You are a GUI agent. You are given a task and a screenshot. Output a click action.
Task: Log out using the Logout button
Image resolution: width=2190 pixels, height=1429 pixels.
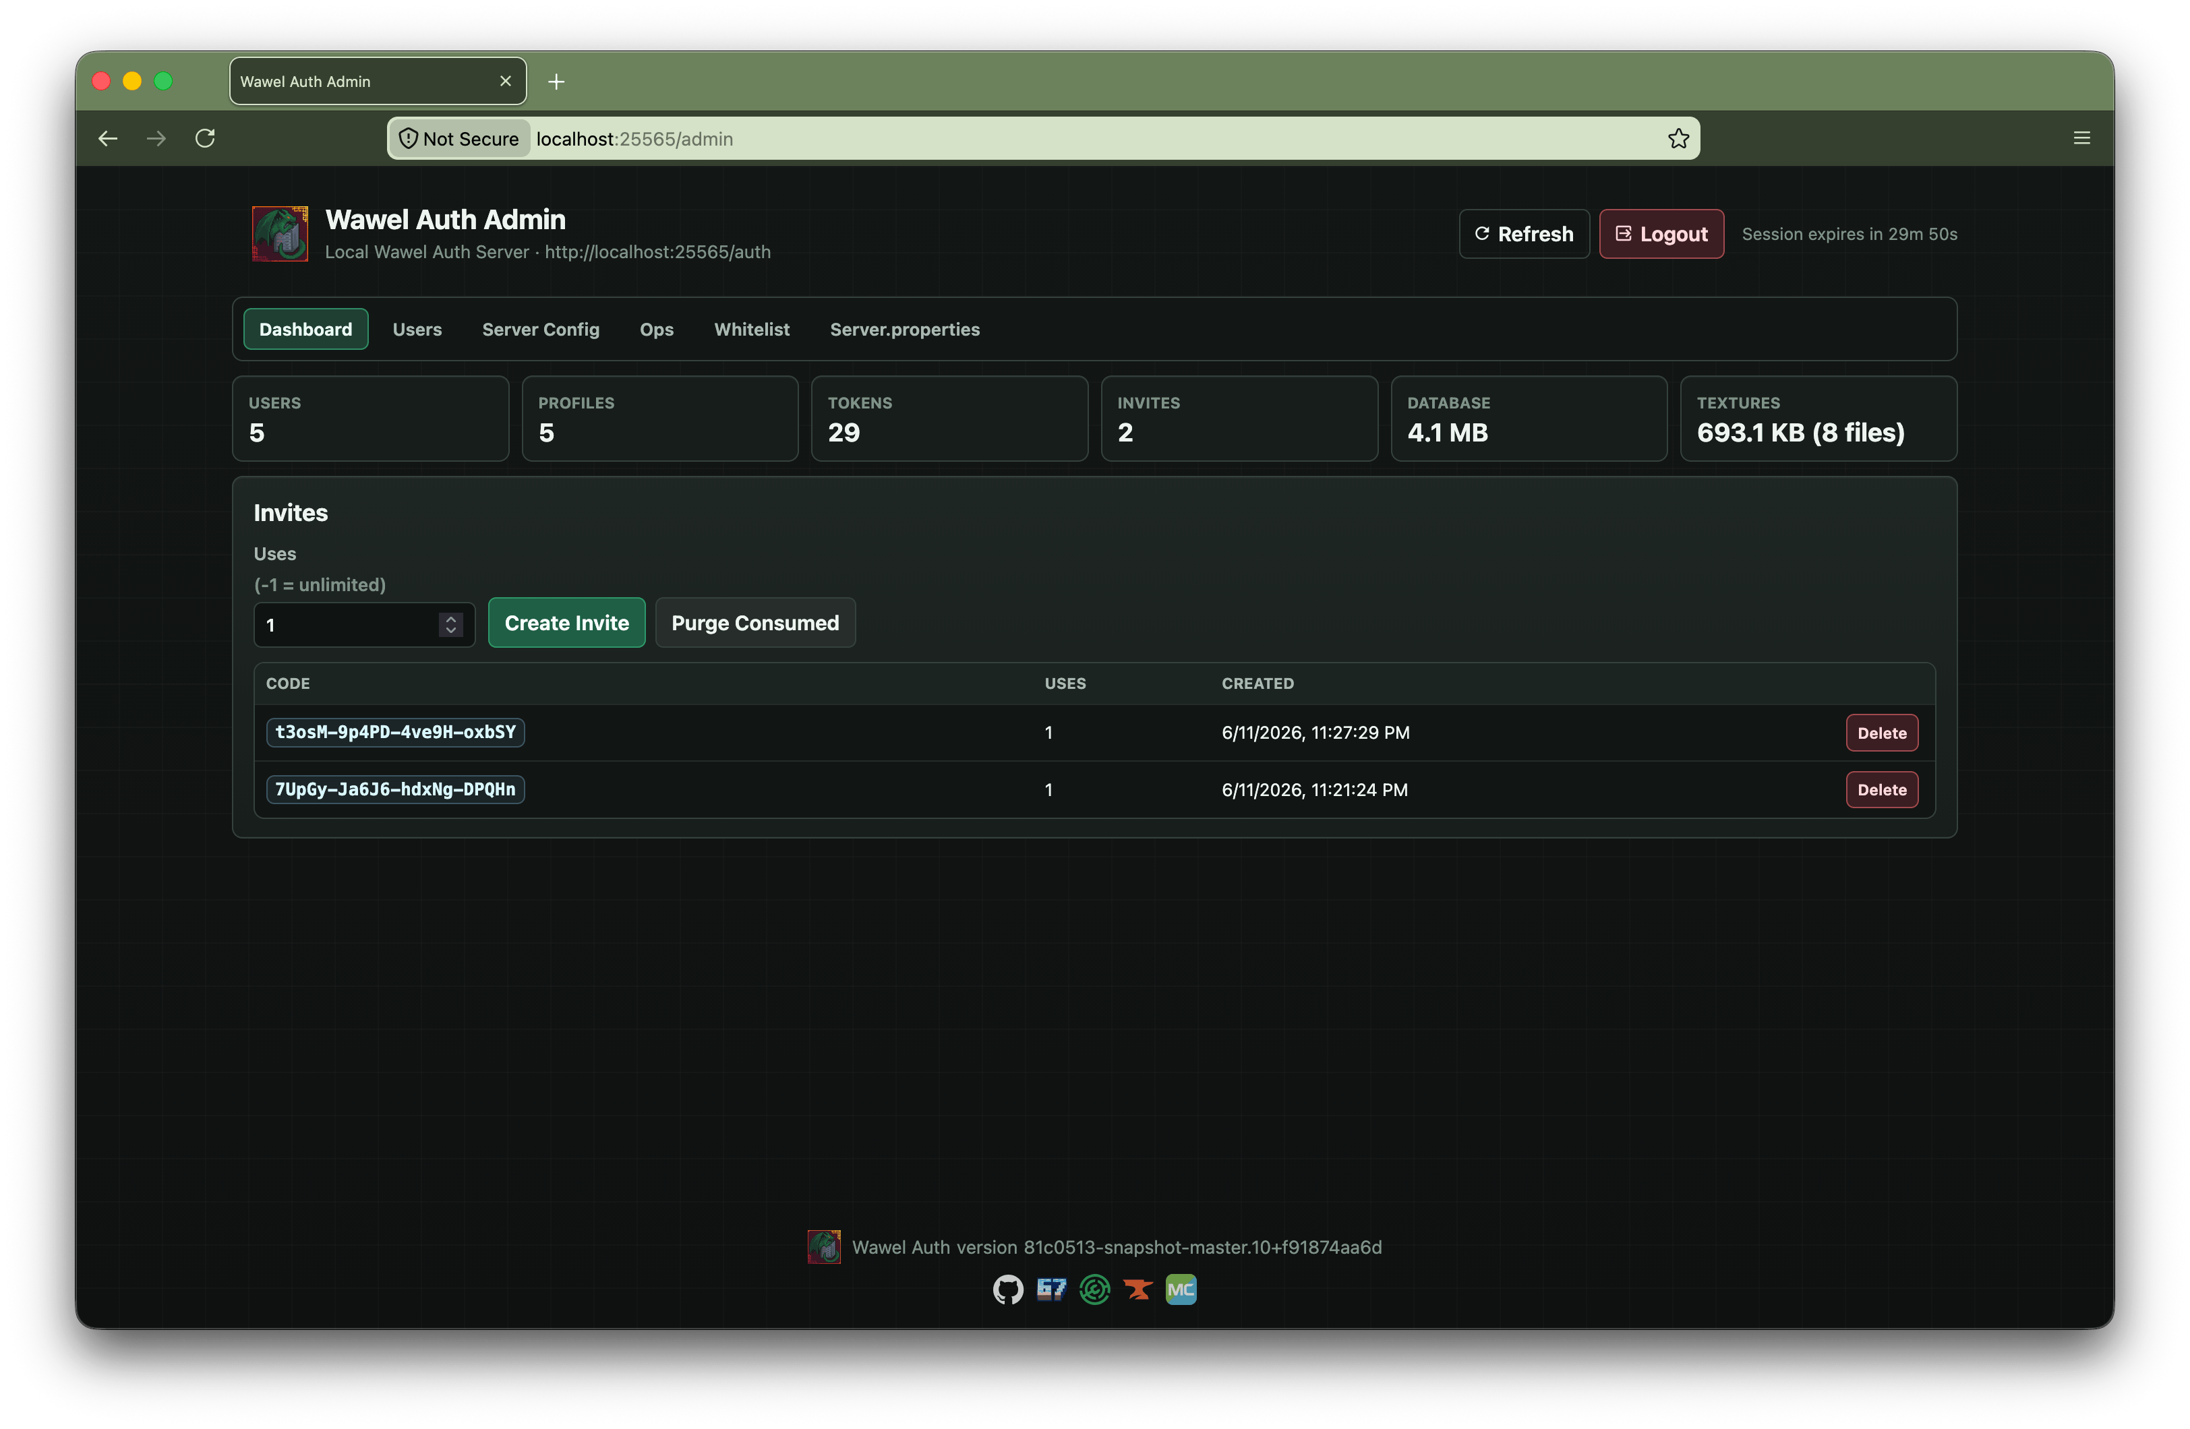click(x=1661, y=234)
